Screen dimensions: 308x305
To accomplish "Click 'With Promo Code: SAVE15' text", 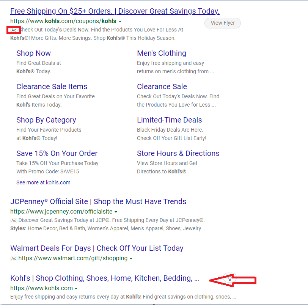I will [x=48, y=171].
